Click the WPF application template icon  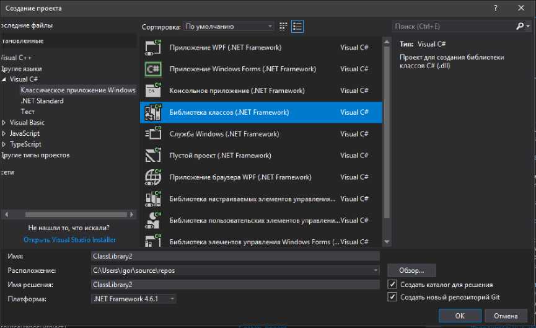[152, 48]
